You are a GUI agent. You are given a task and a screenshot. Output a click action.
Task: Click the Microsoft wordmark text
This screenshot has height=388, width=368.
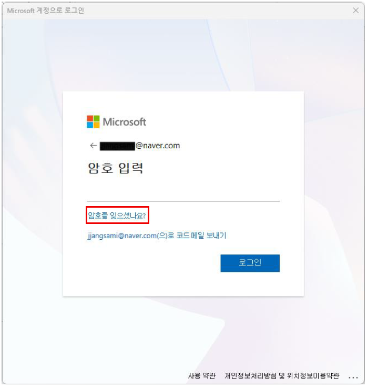point(124,122)
